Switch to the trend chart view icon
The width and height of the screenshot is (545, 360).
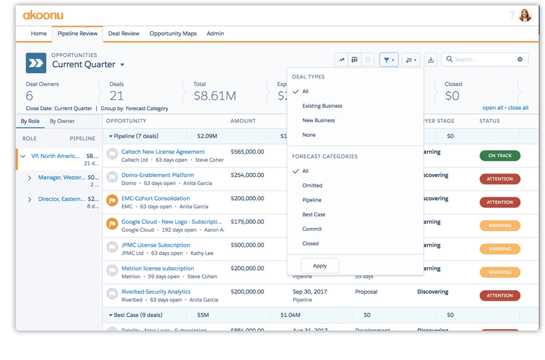(x=341, y=60)
